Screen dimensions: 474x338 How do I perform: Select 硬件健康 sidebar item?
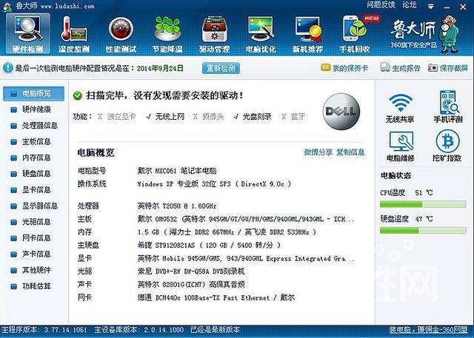coord(33,109)
